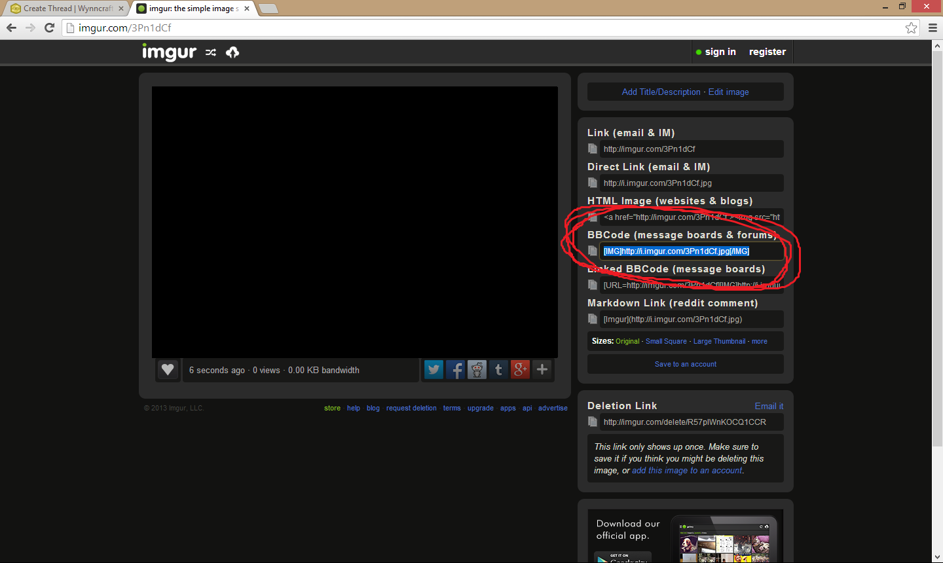Open the help footer link
943x563 pixels.
tap(354, 408)
